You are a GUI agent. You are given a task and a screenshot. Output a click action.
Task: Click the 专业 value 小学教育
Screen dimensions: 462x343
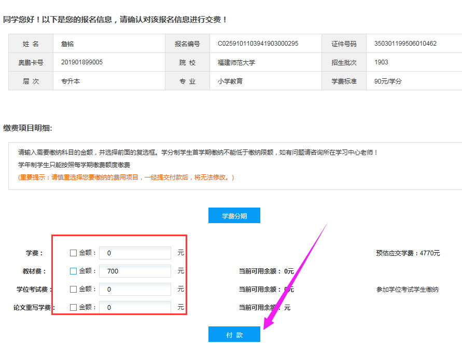[230, 81]
